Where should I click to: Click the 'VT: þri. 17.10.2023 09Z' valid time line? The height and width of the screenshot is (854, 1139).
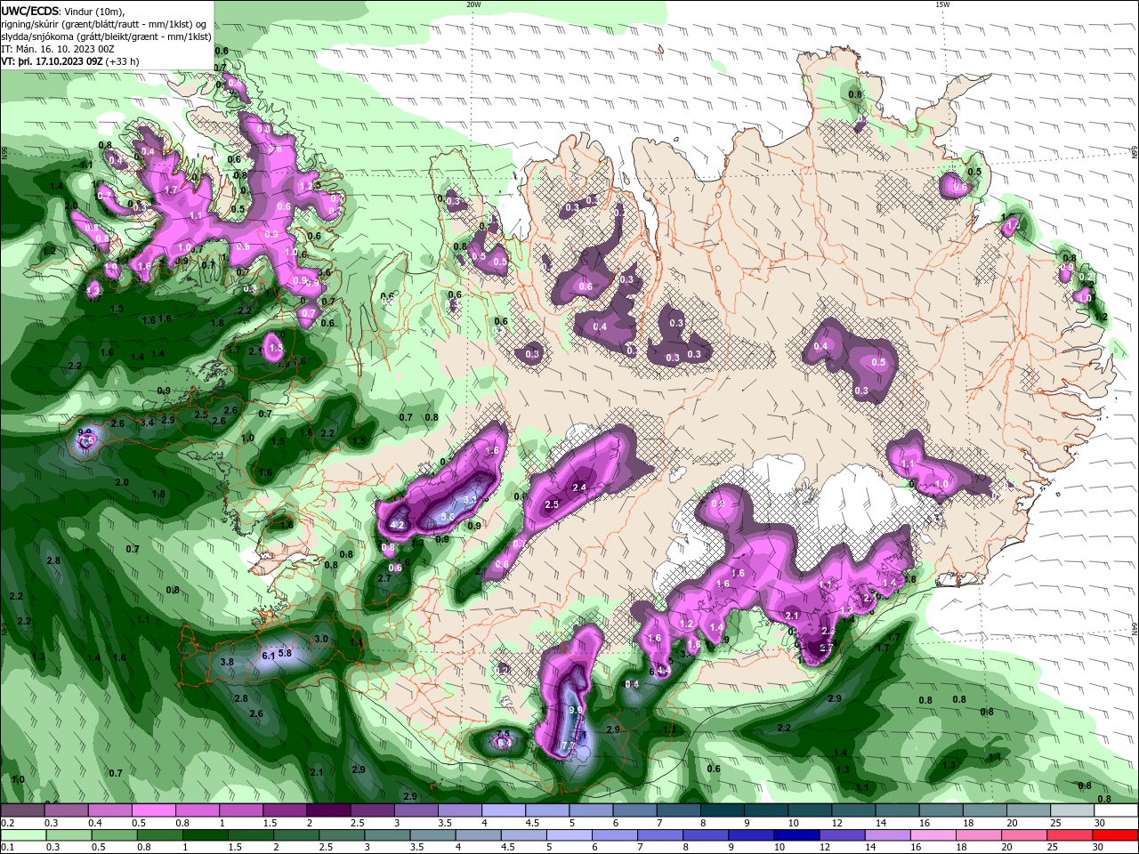pyautogui.click(x=69, y=62)
